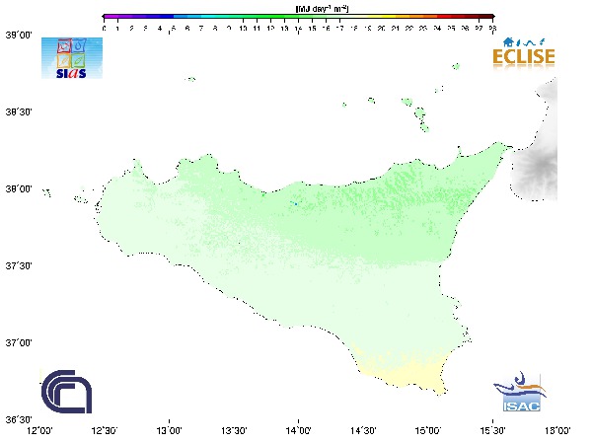Image resolution: width=592 pixels, height=444 pixels.
Task: Click the 14 tick label on the color scale
Action: (x=298, y=29)
